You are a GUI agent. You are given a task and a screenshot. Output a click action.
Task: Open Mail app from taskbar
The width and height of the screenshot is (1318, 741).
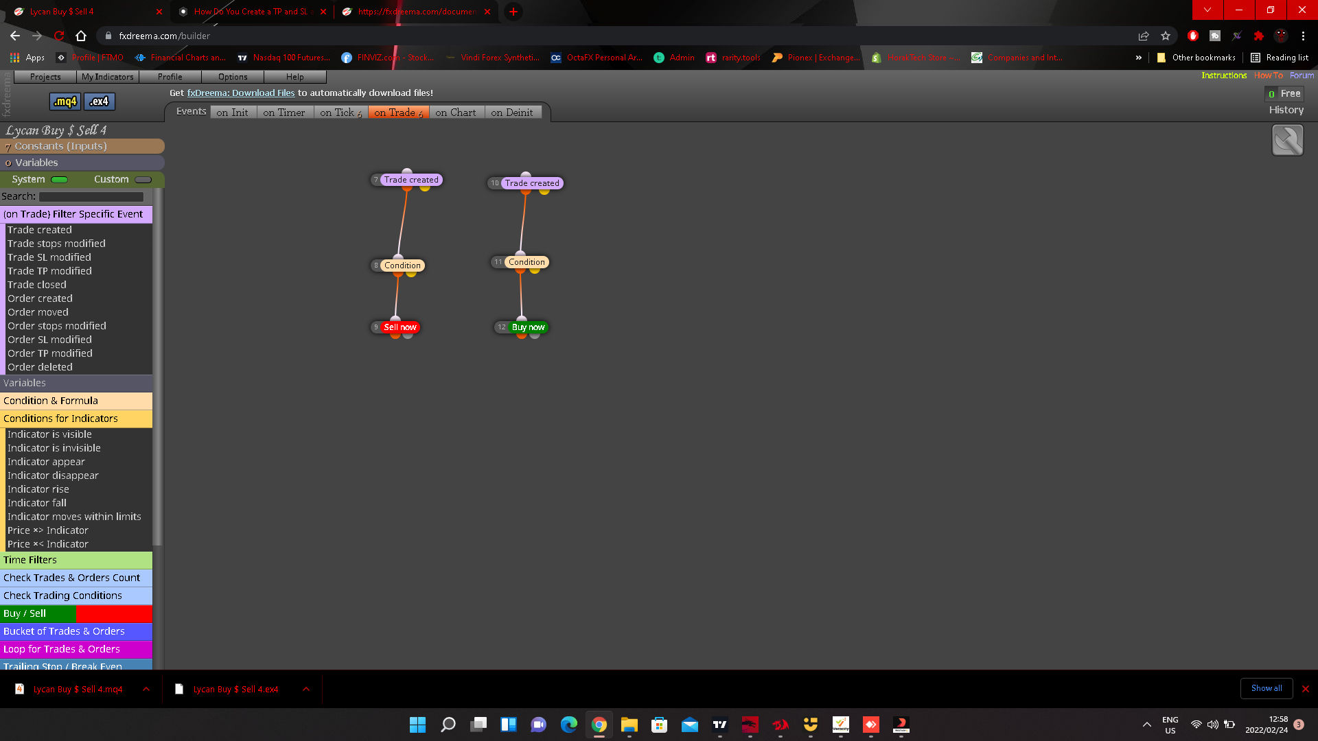point(690,725)
